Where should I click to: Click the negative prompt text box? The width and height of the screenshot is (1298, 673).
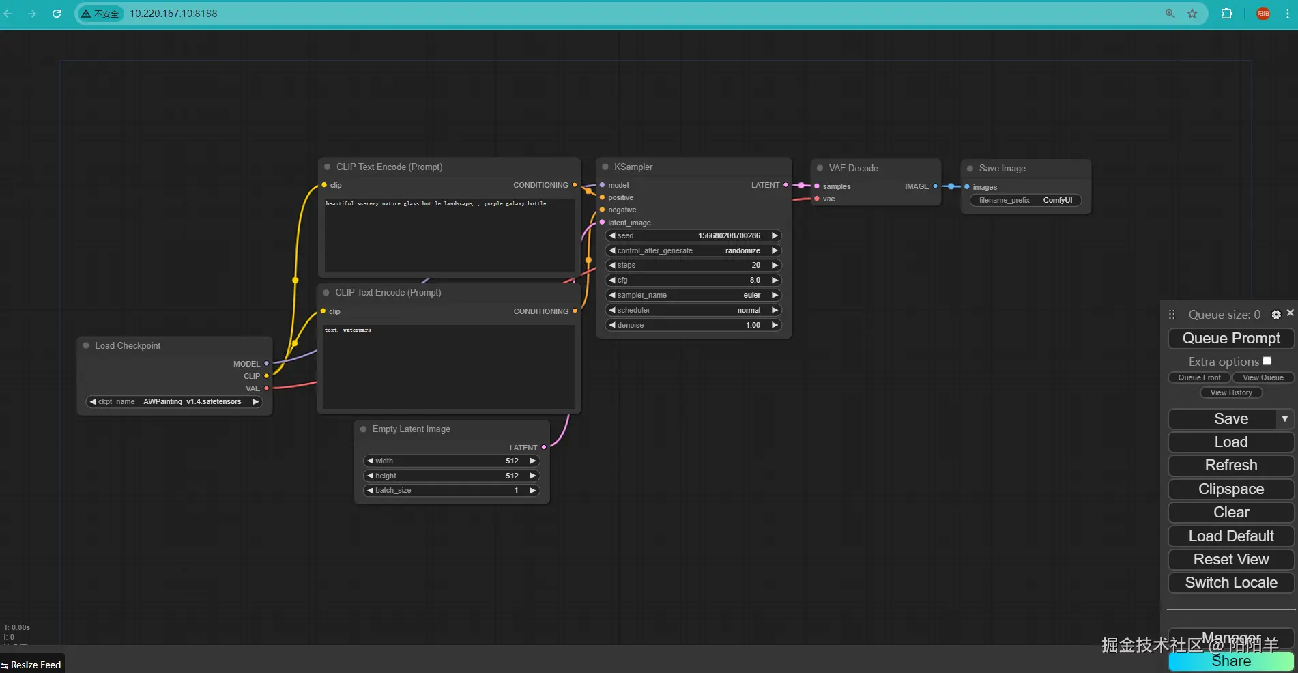449,367
